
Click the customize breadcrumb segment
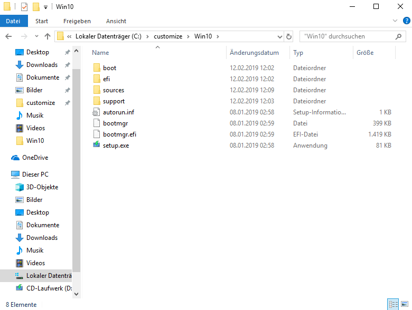(x=168, y=36)
